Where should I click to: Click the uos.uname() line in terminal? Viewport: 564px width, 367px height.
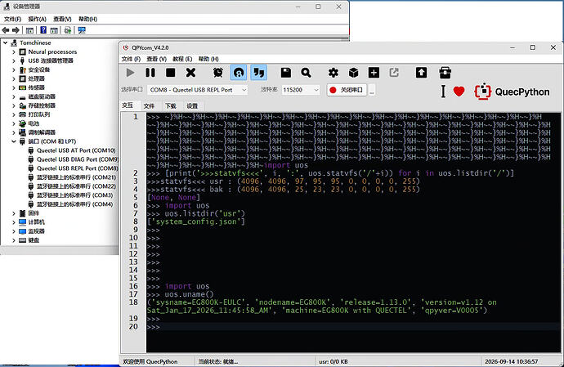[x=189, y=294]
